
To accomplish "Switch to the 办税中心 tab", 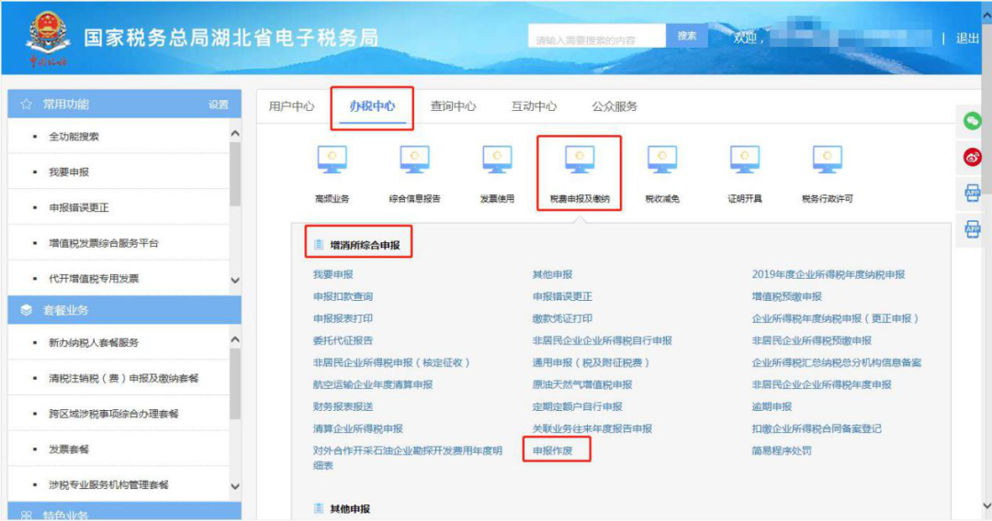I will point(372,106).
